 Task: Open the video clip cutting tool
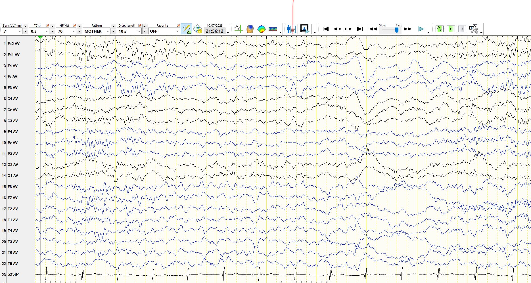474,29
